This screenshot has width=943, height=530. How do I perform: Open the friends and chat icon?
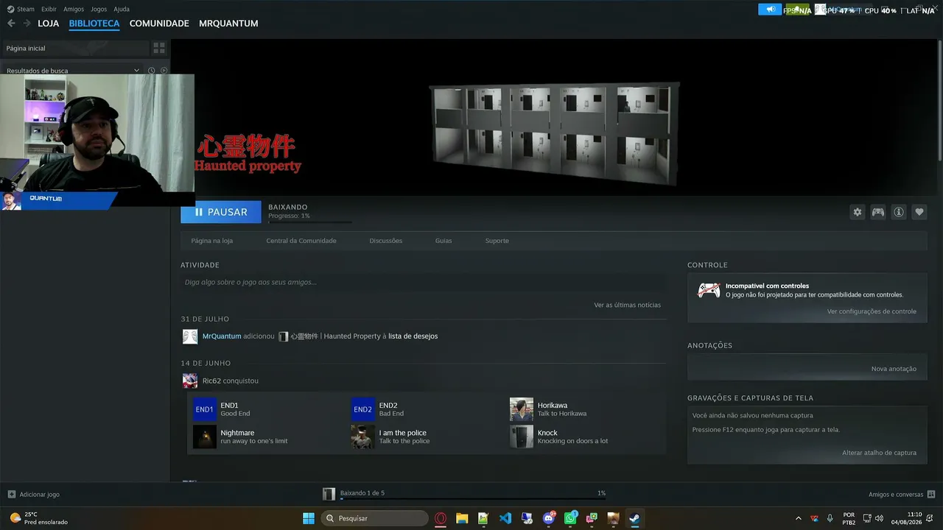931,495
